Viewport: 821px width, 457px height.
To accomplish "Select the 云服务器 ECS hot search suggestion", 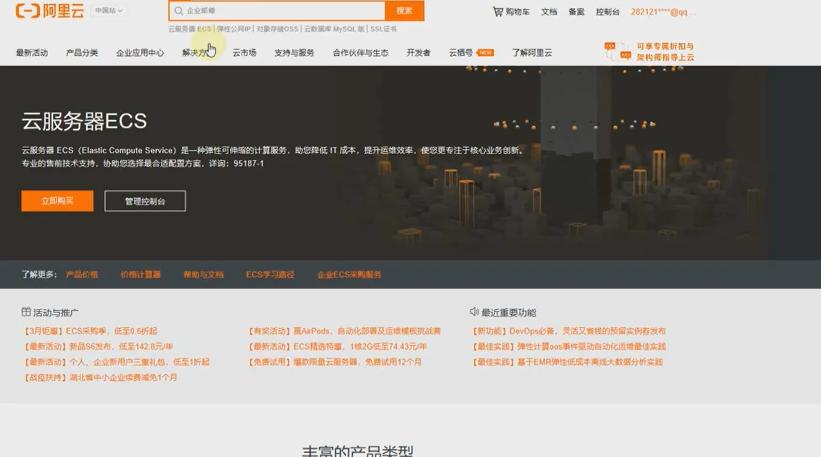I will click(x=190, y=29).
